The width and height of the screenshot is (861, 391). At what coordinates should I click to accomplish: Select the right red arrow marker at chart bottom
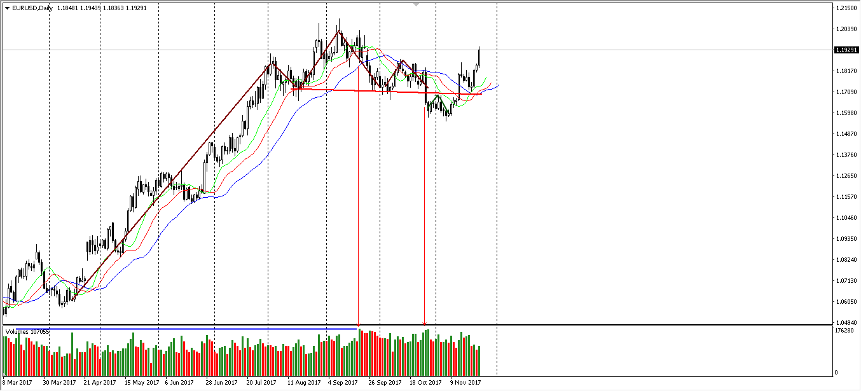424,324
